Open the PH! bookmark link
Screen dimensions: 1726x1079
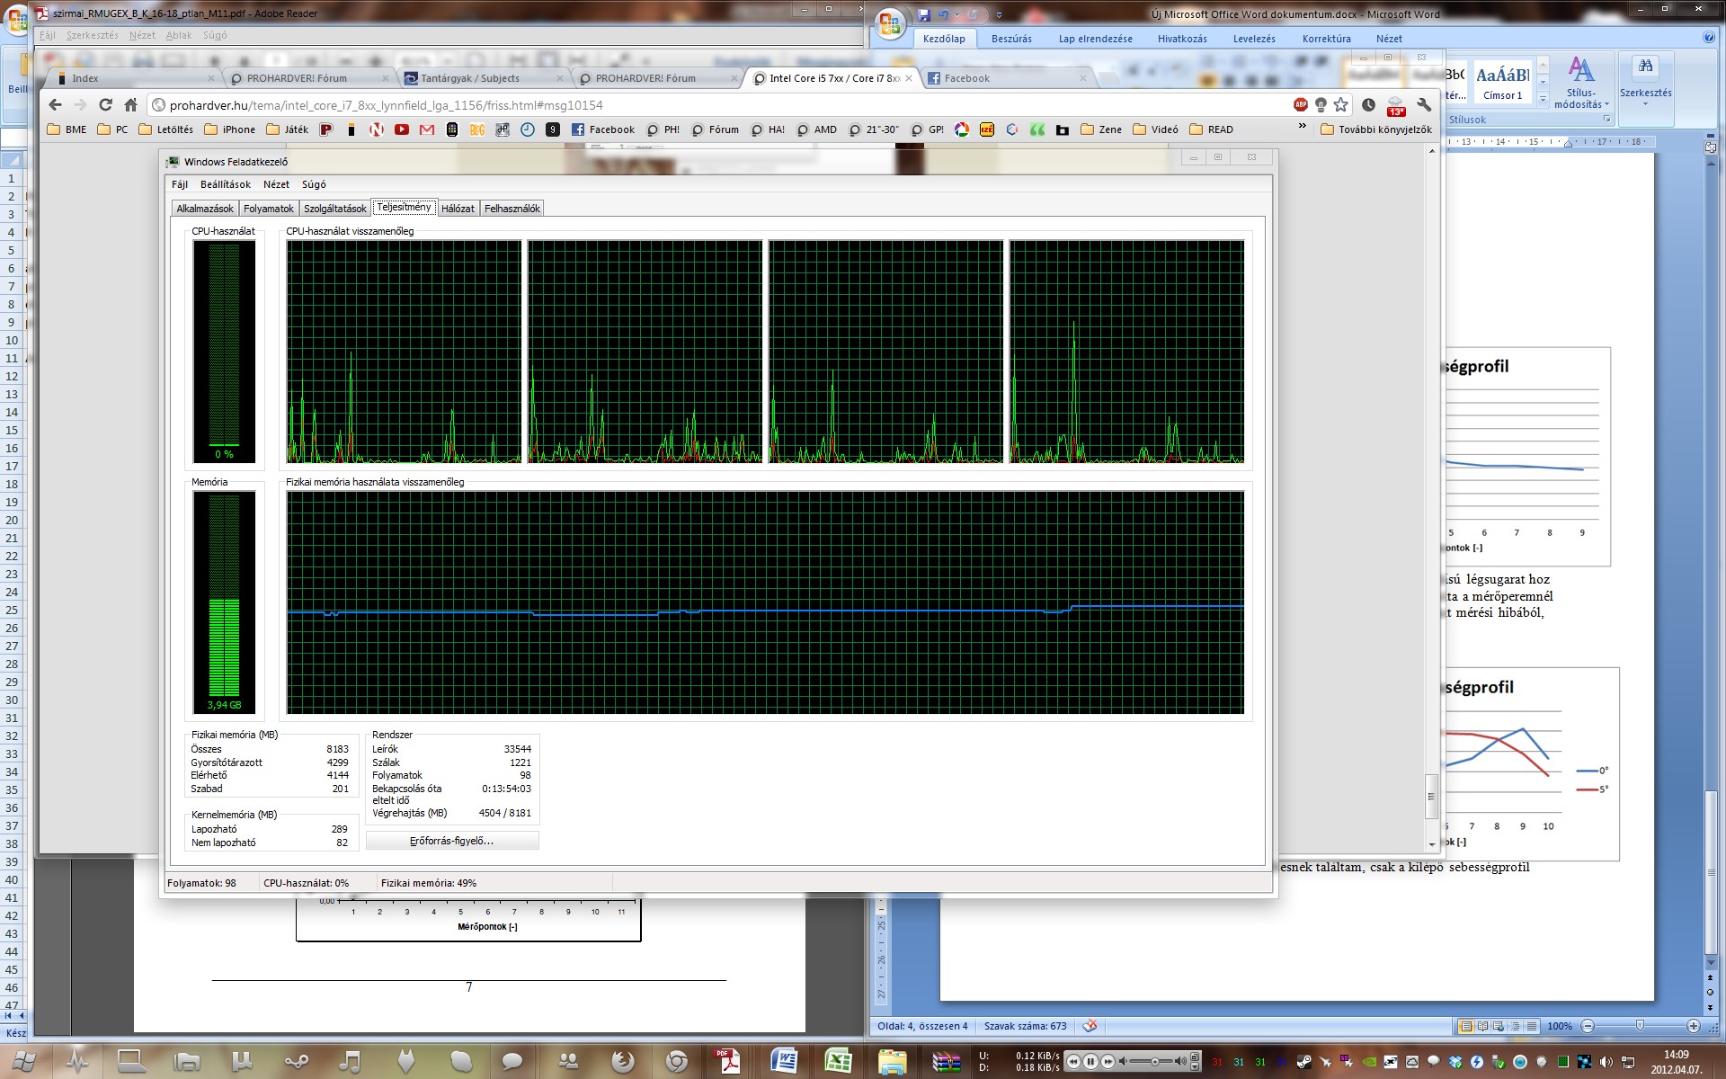point(663,129)
